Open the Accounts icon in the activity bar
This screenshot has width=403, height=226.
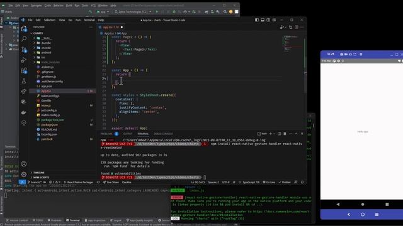(24, 164)
